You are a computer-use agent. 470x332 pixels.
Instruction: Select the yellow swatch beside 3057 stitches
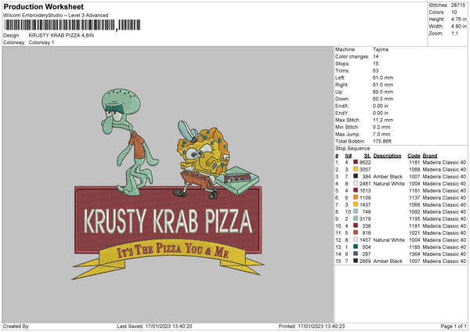356,169
